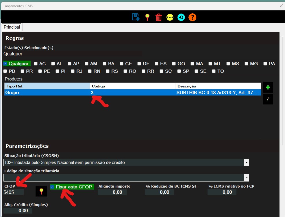Toggle the Fixar este CFOP checkbox

pos(52,187)
